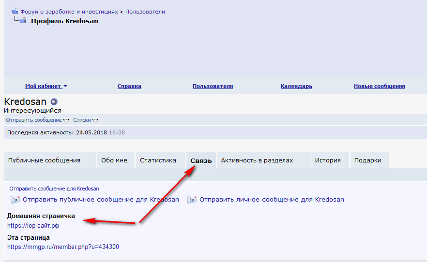The image size is (427, 262).
Task: Open Пользователи in the navigation bar
Action: point(213,86)
